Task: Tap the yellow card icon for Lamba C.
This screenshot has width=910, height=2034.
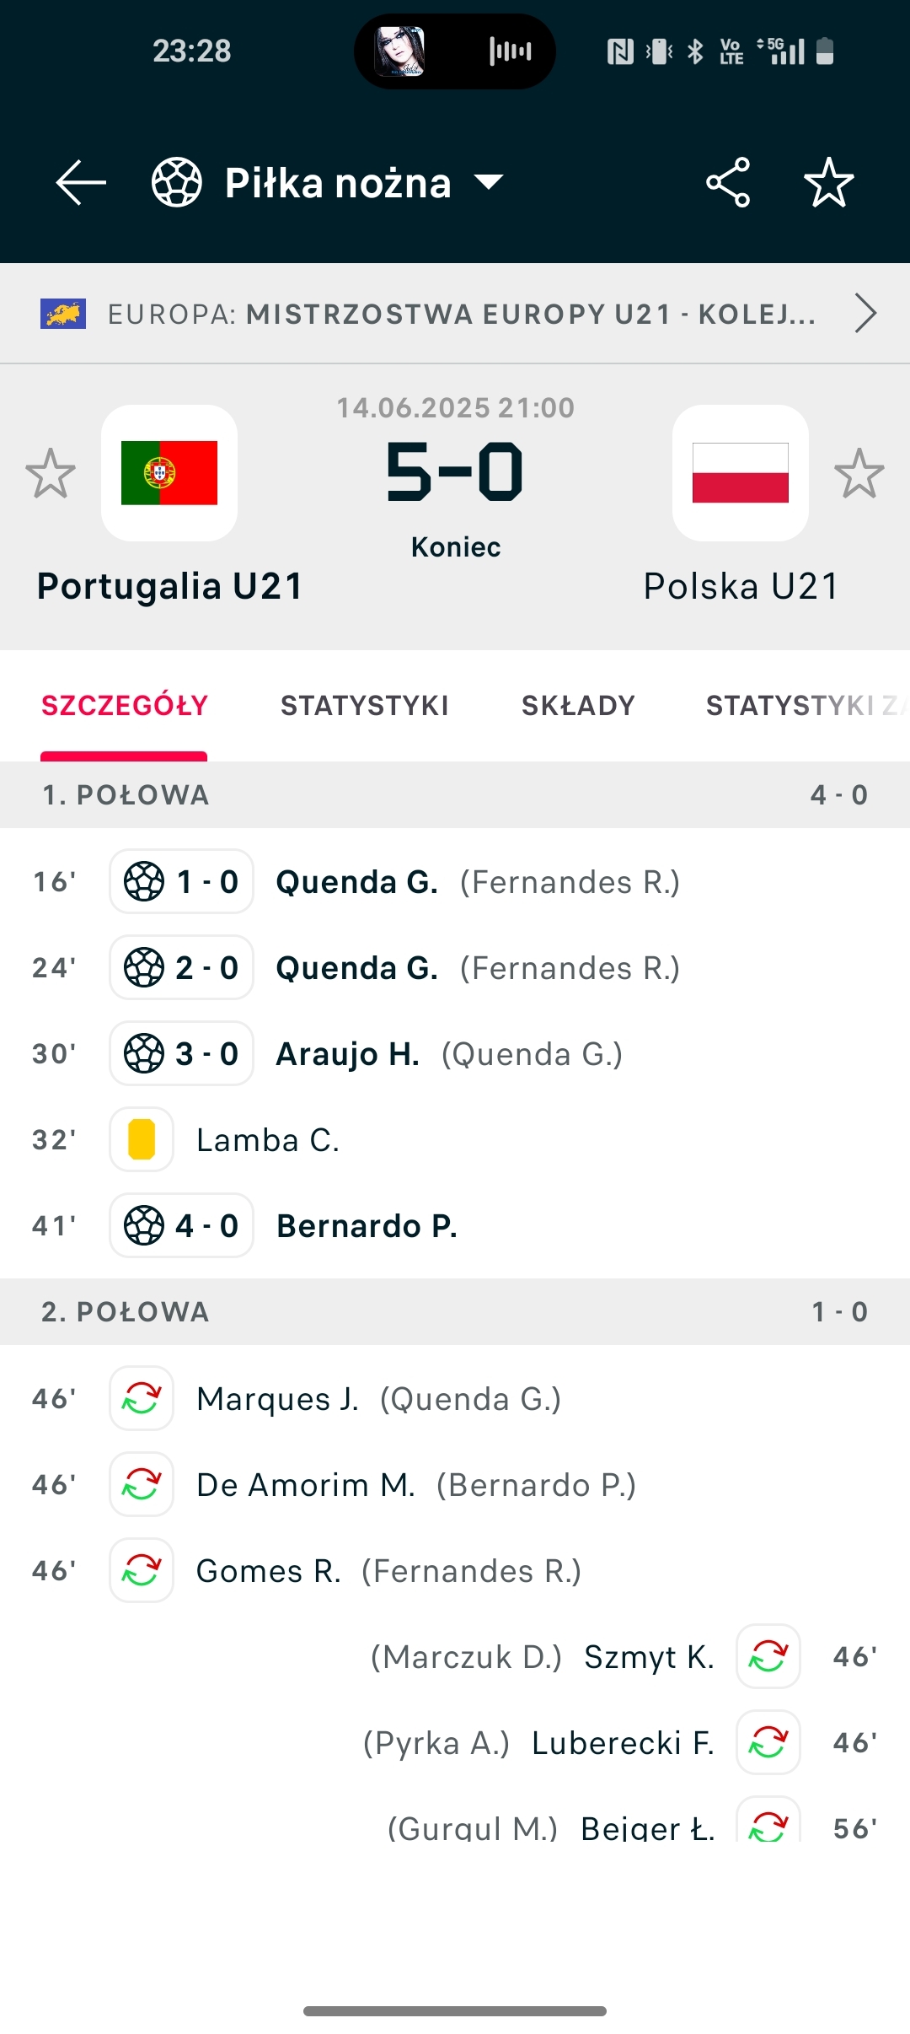Action: [x=142, y=1140]
